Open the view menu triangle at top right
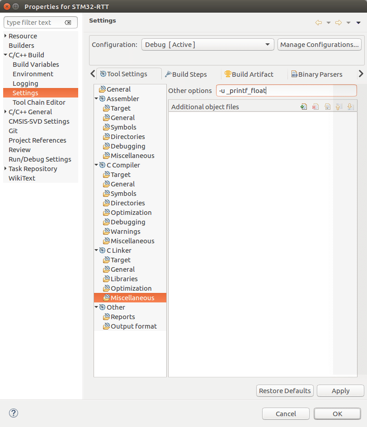The width and height of the screenshot is (367, 427). [x=358, y=22]
